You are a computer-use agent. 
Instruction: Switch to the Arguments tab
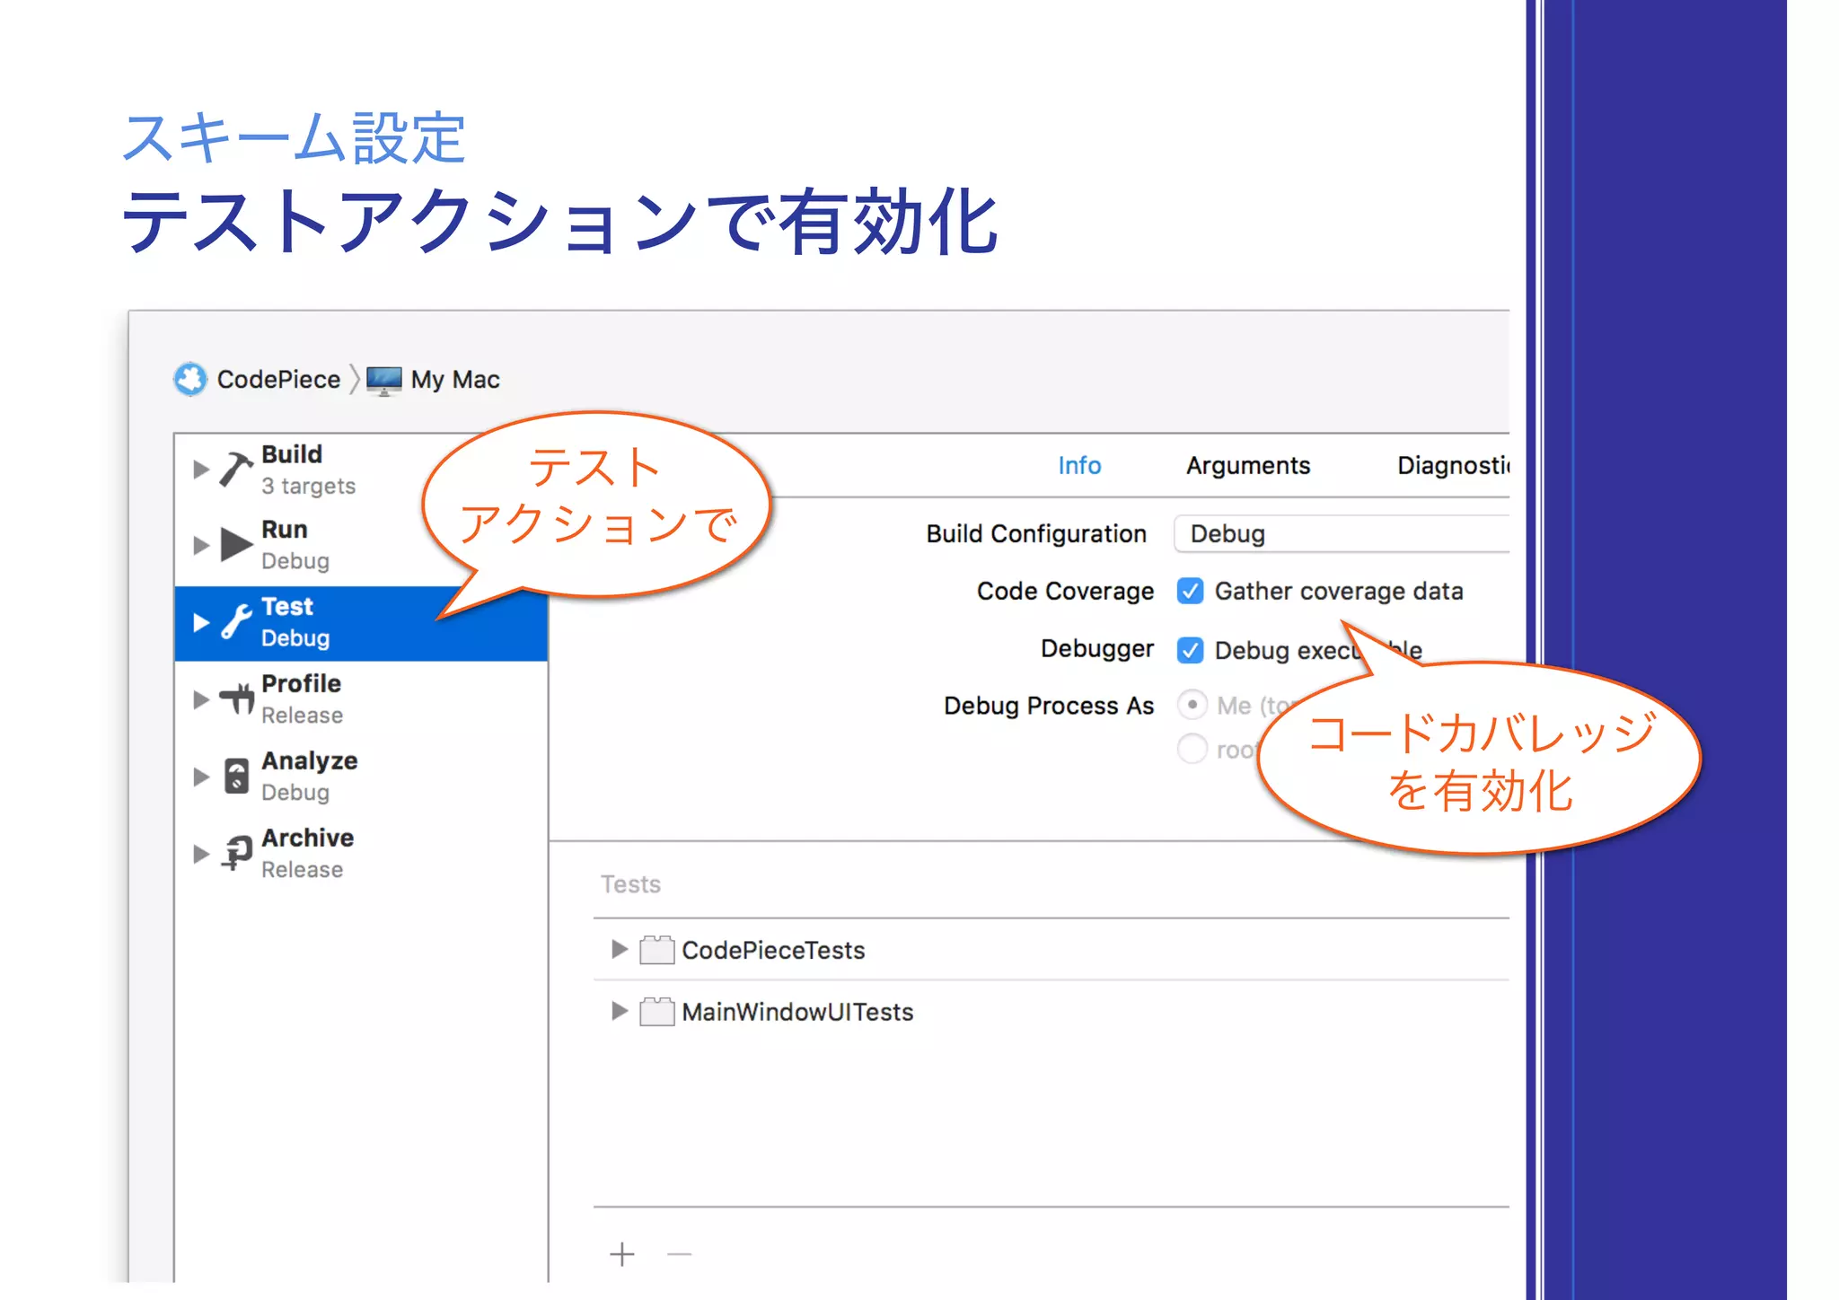click(1248, 465)
